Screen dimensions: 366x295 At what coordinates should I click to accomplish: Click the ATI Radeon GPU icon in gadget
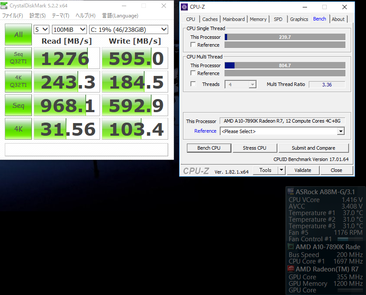(290, 269)
